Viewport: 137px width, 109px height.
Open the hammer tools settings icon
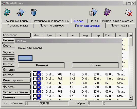pyautogui.click(x=21, y=12)
